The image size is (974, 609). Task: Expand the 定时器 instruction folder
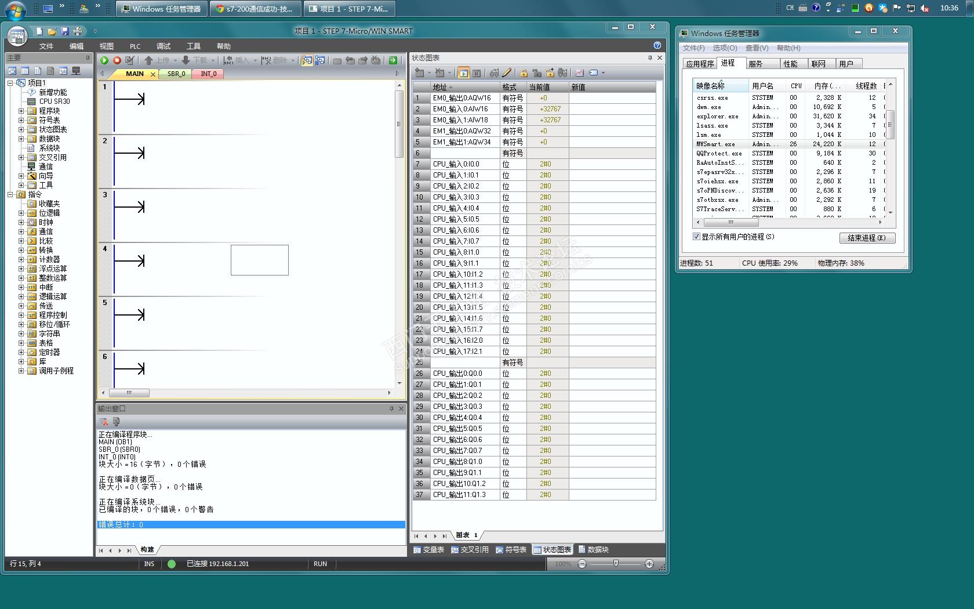[x=21, y=352]
